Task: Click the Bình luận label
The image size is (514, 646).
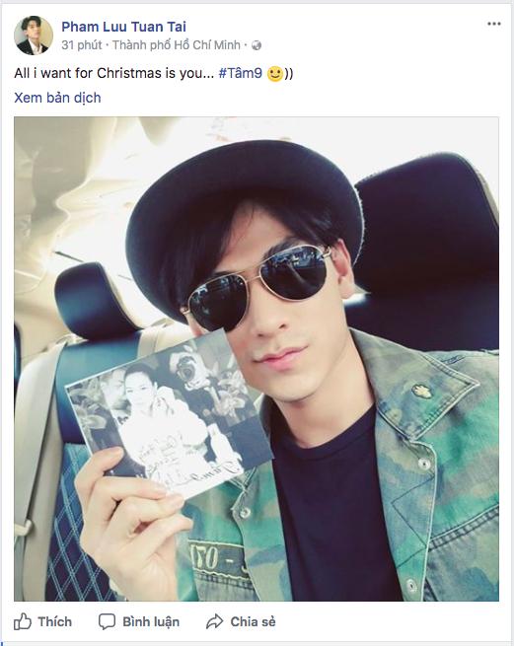Action: pyautogui.click(x=151, y=621)
